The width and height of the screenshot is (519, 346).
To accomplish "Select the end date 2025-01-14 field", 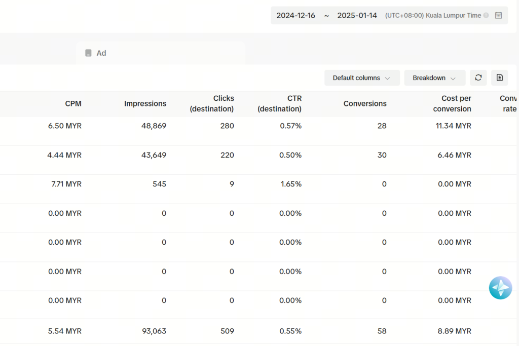I will (357, 15).
